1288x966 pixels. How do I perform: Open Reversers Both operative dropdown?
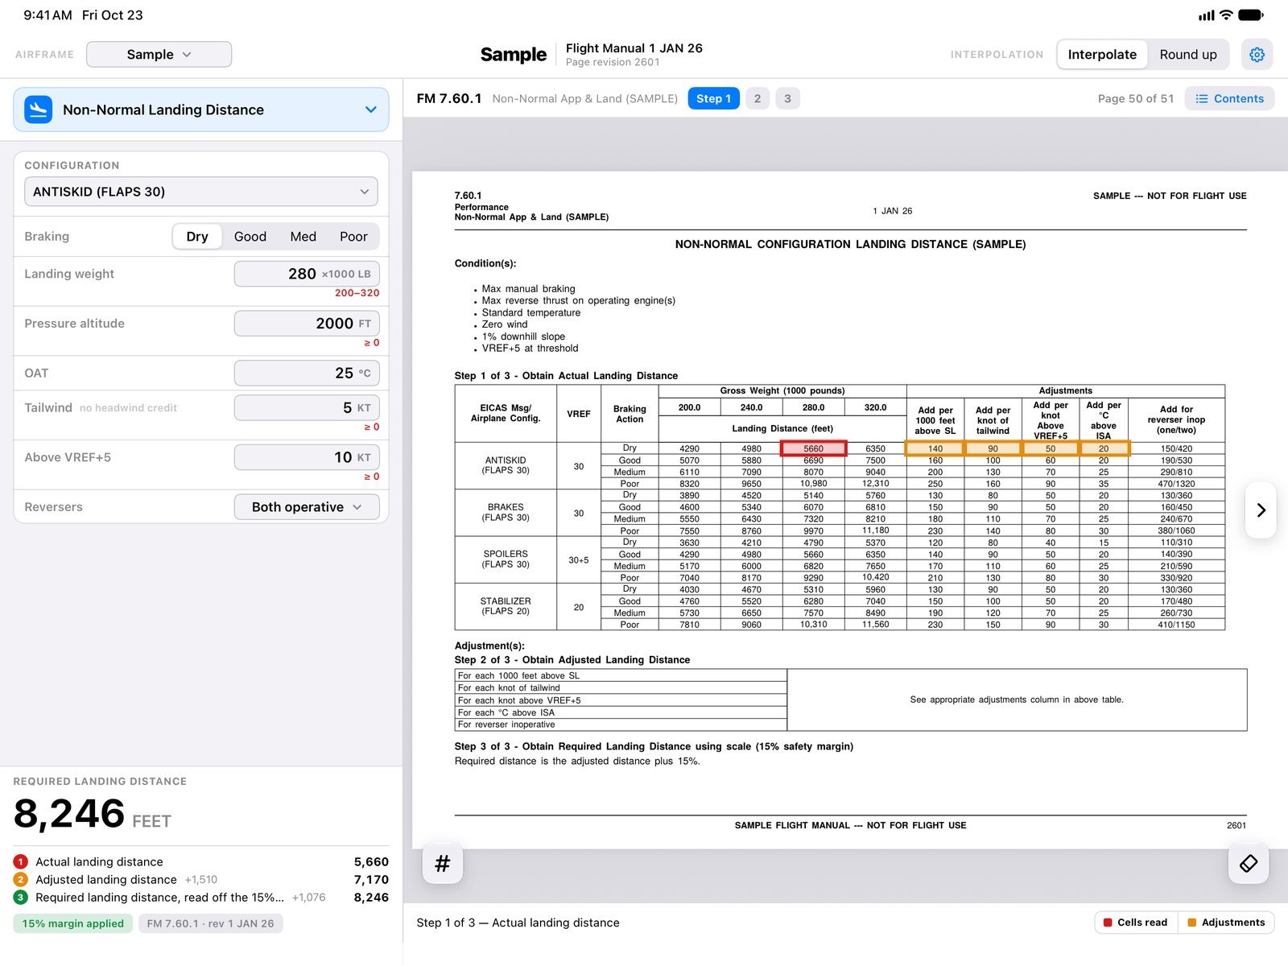[307, 507]
